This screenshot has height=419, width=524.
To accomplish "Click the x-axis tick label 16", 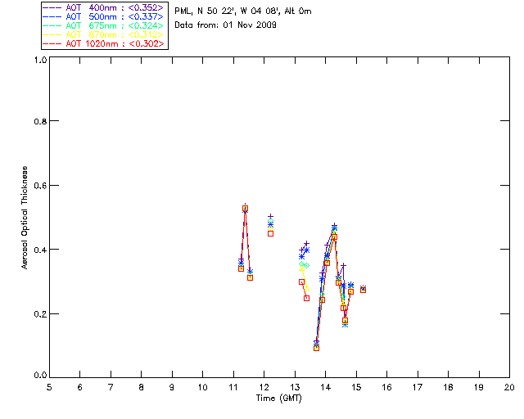I will (386, 388).
